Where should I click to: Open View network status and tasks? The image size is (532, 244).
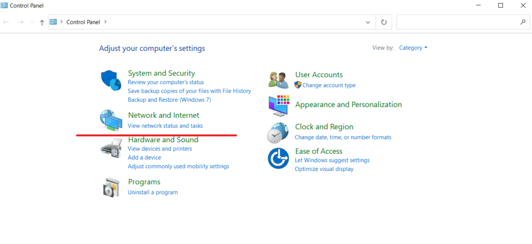point(165,126)
